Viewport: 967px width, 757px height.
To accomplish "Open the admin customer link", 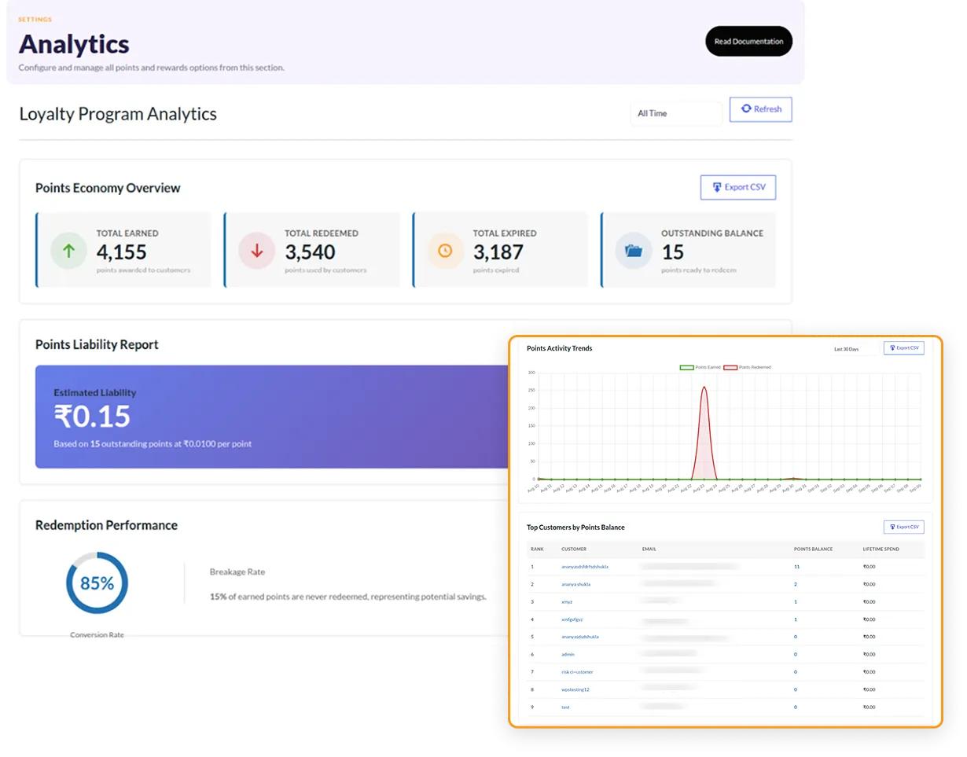I will (x=568, y=654).
